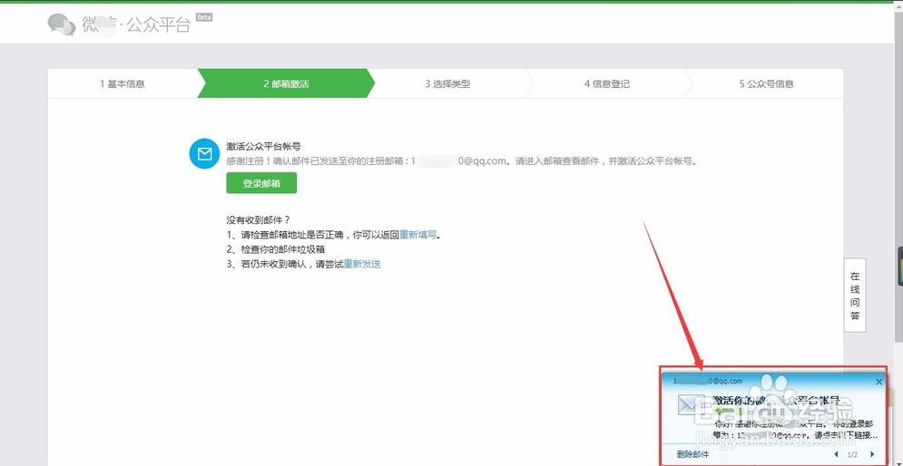This screenshot has width=903, height=466.
Task: Click the envelope icon in mail popup
Action: tap(690, 405)
